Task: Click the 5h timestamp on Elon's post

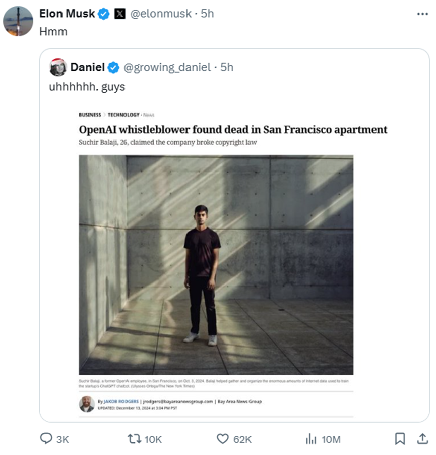Action: click(207, 14)
